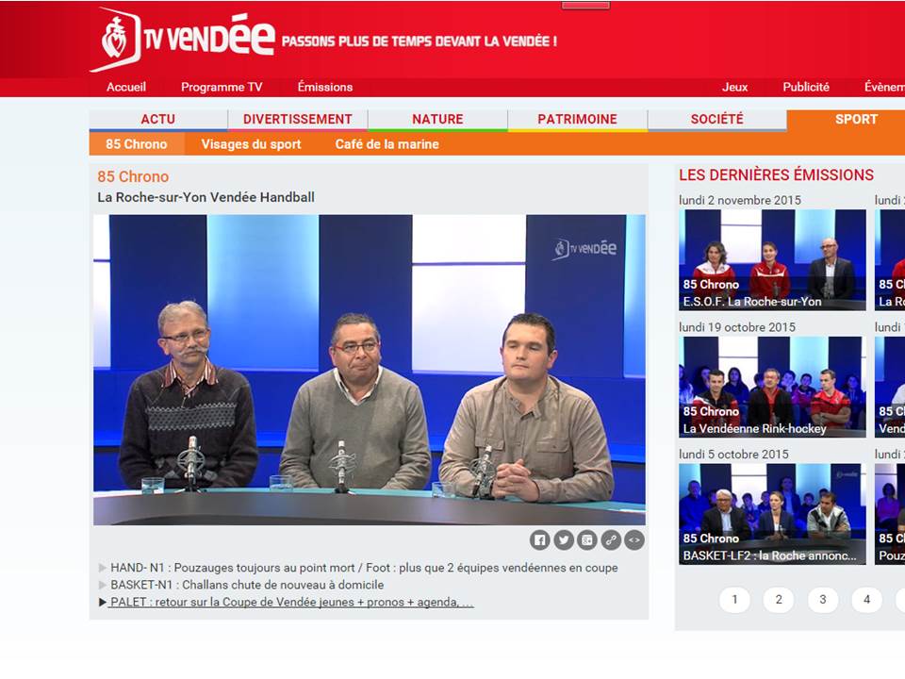Image resolution: width=905 pixels, height=679 pixels.
Task: Open the Café de la marine sub-tab
Action: (x=387, y=144)
